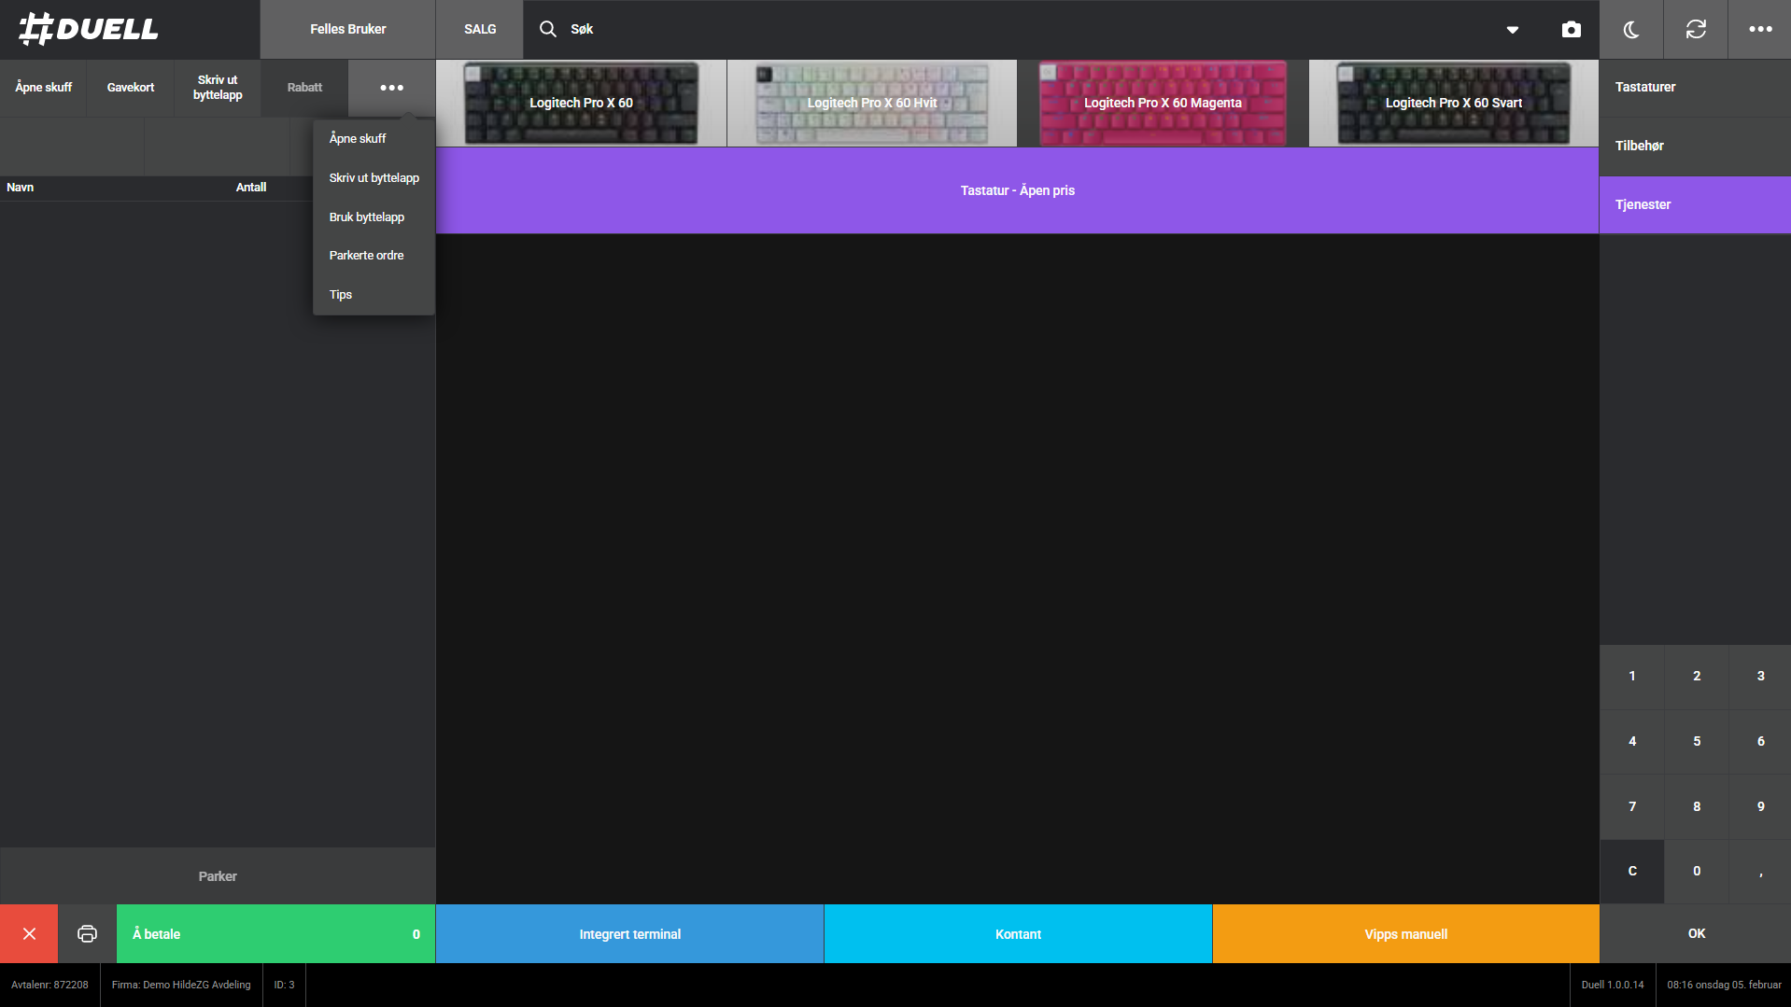1791x1007 pixels.
Task: Open the Tjenester category
Action: point(1695,204)
